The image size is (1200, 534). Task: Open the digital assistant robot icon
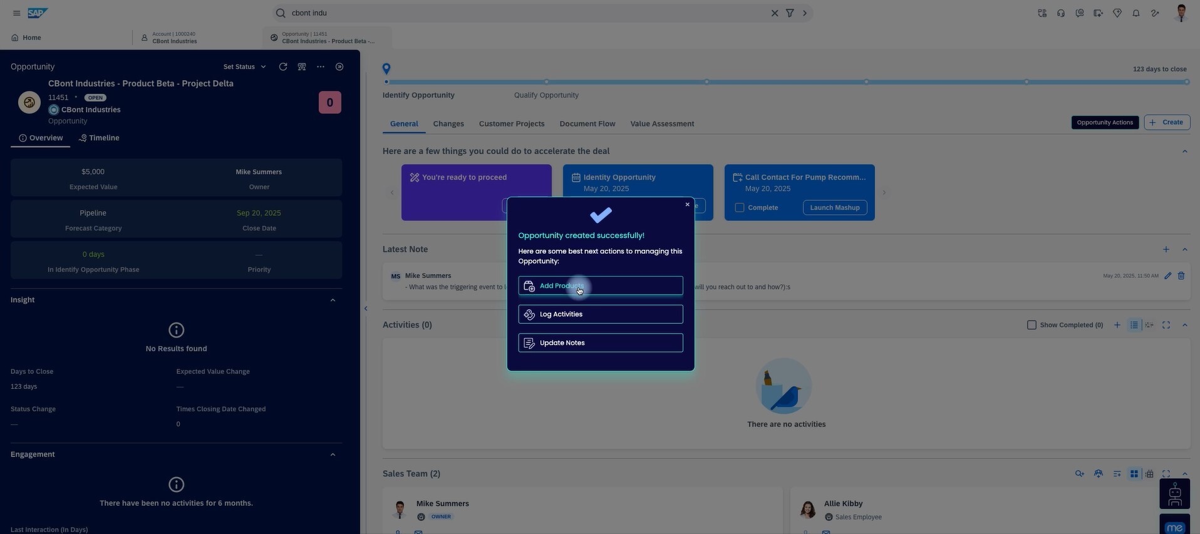tap(1174, 494)
